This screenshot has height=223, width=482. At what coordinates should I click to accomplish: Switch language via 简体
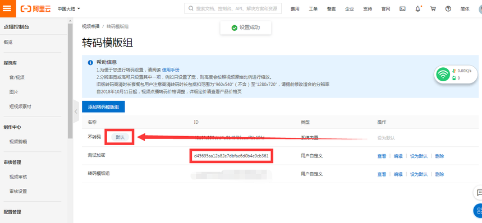click(465, 9)
